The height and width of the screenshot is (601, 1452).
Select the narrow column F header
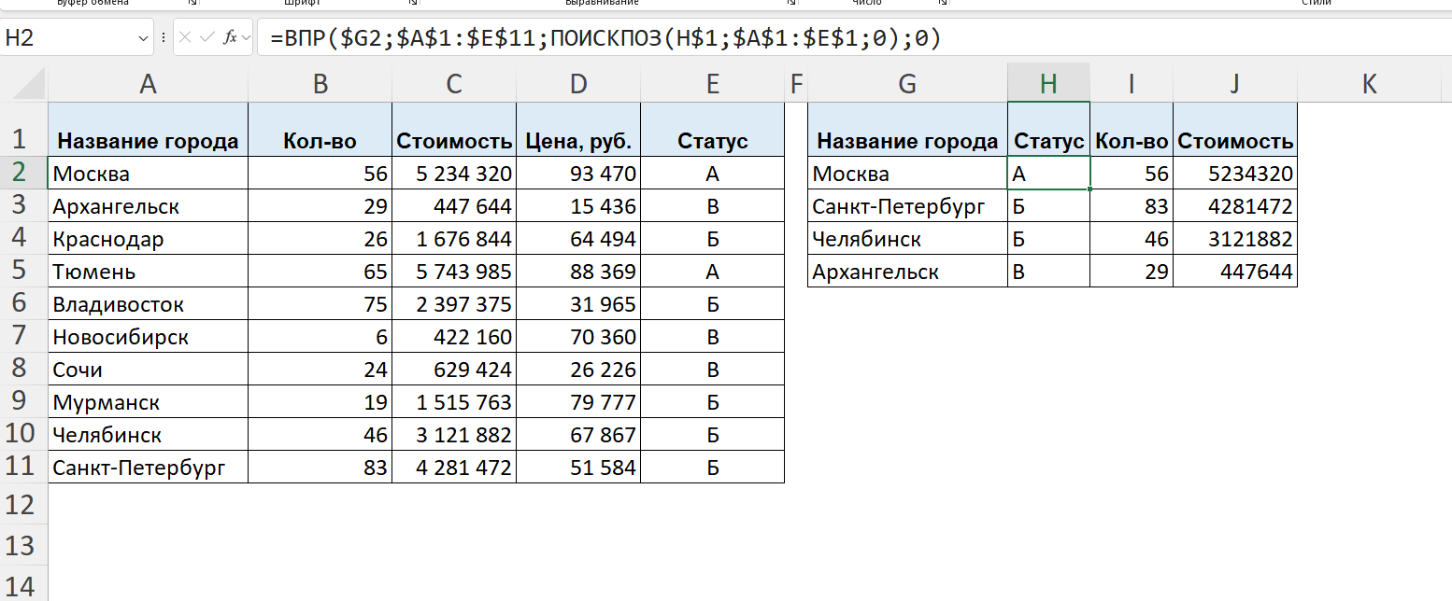(796, 84)
